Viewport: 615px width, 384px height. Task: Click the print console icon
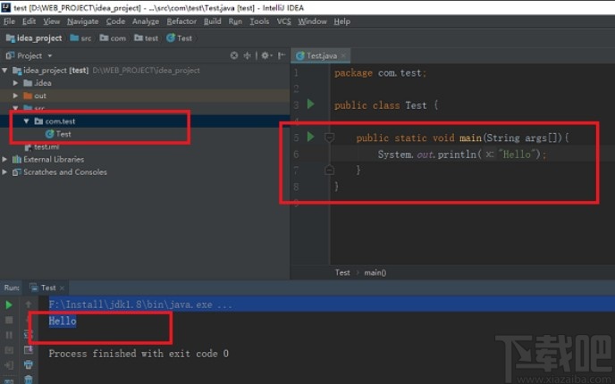(29, 364)
